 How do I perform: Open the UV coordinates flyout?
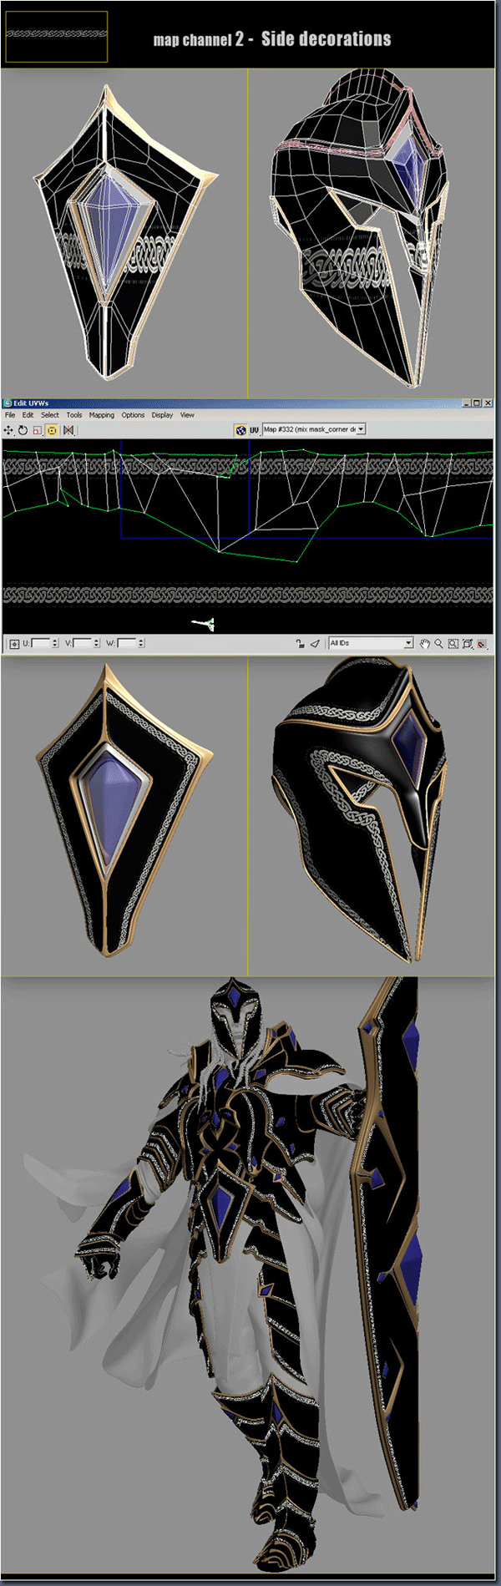(254, 430)
